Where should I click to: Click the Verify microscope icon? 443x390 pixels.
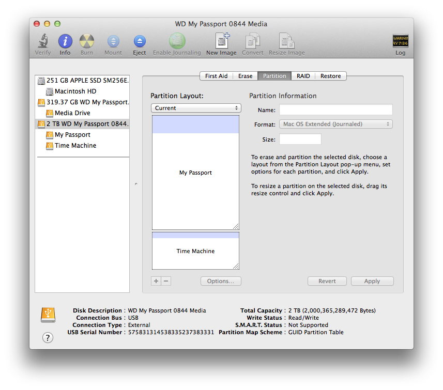pos(43,41)
